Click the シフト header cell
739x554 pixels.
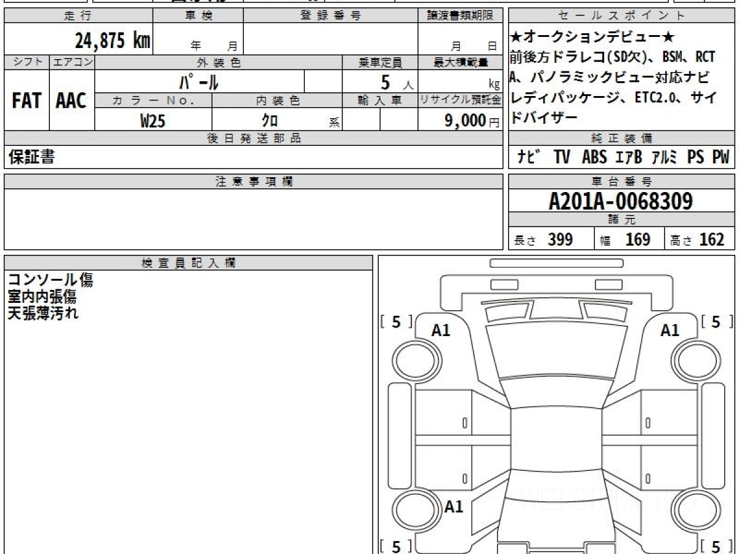tap(27, 62)
